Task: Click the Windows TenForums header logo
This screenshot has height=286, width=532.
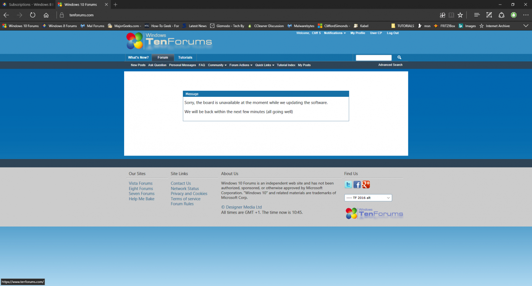Action: click(169, 41)
